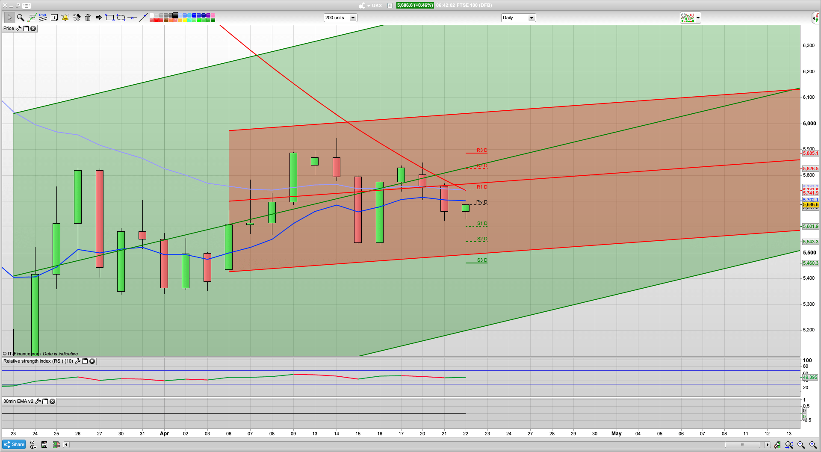
Task: Open the alert bell tool
Action: click(x=65, y=18)
